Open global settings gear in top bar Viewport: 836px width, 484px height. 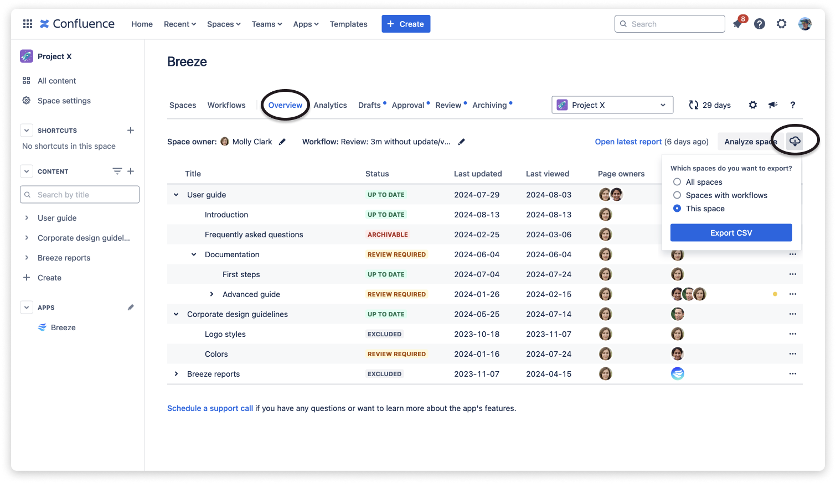click(781, 24)
